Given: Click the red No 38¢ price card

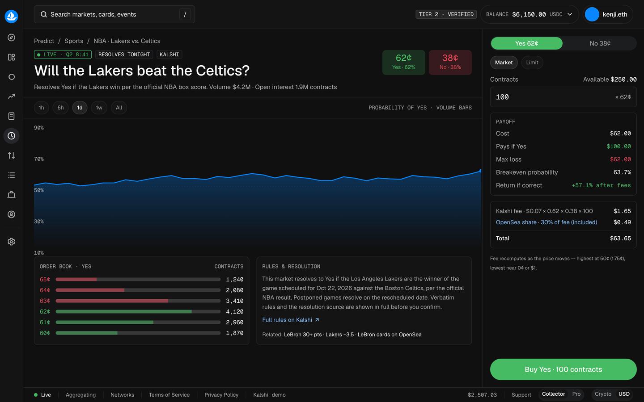Looking at the screenshot, I should coord(450,63).
